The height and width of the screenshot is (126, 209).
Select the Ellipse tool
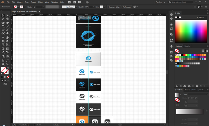[3, 30]
